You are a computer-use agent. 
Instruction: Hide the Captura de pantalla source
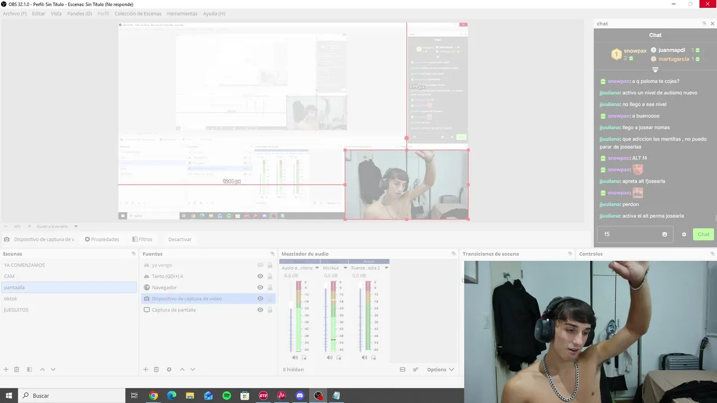[260, 310]
